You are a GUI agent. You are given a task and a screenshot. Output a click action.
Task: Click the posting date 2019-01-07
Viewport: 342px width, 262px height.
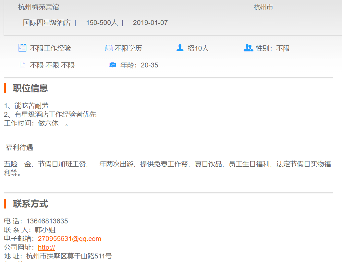point(150,23)
